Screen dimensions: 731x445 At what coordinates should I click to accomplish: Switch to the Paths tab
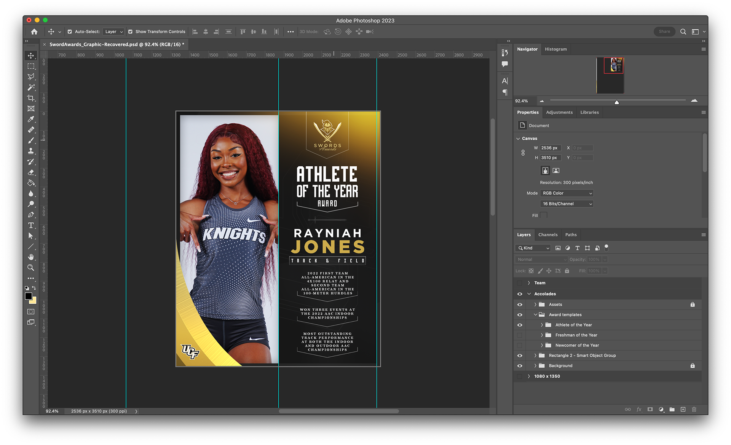[x=571, y=235]
